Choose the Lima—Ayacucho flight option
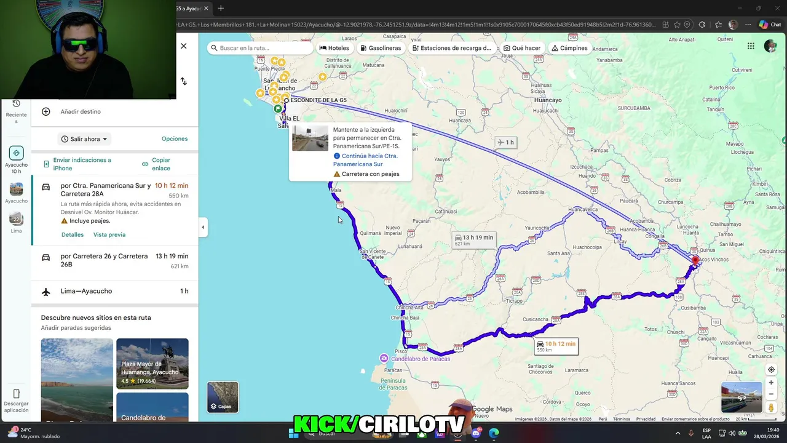The image size is (787, 443). 115,291
